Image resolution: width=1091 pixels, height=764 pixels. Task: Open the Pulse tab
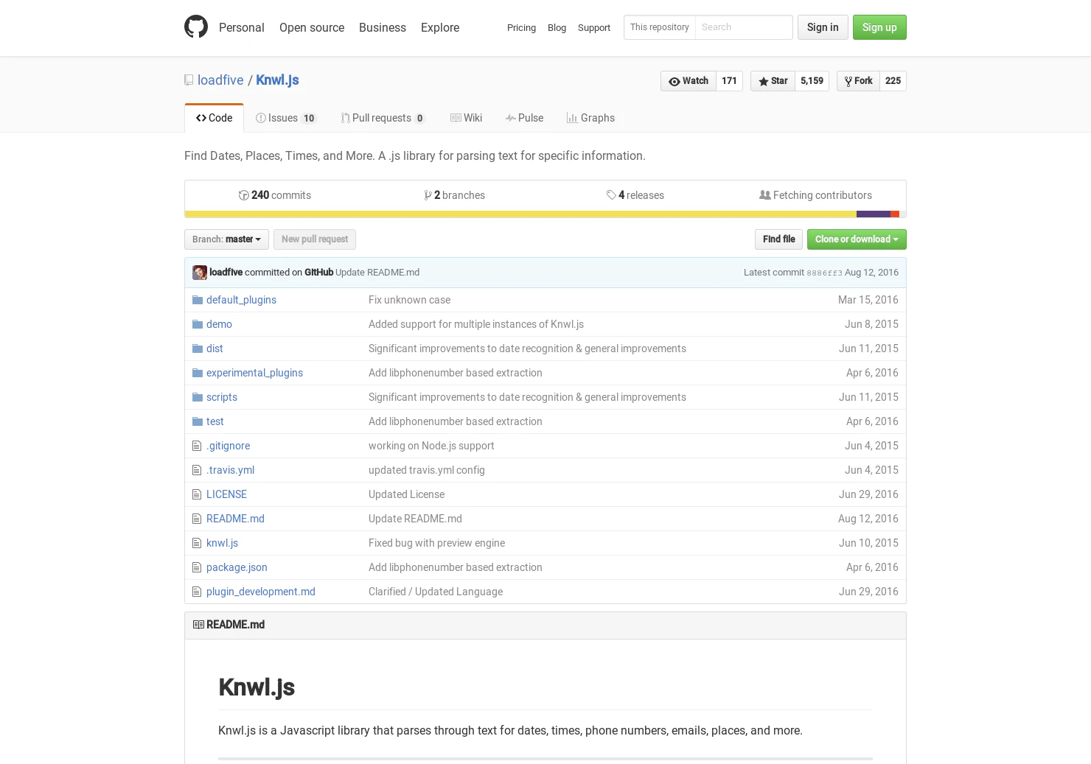tap(524, 118)
